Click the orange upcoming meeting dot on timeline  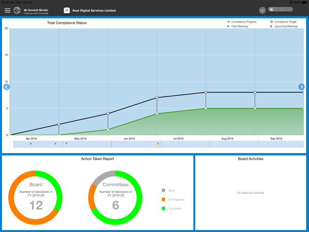coord(158,144)
